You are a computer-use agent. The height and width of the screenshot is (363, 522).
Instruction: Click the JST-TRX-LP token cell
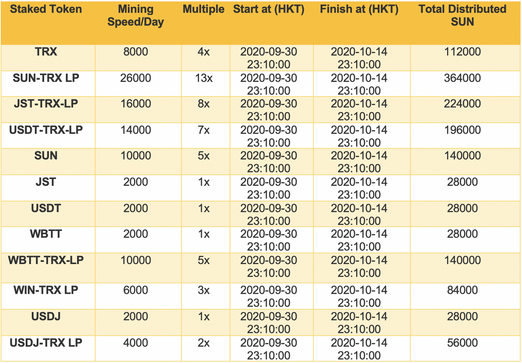click(46, 104)
